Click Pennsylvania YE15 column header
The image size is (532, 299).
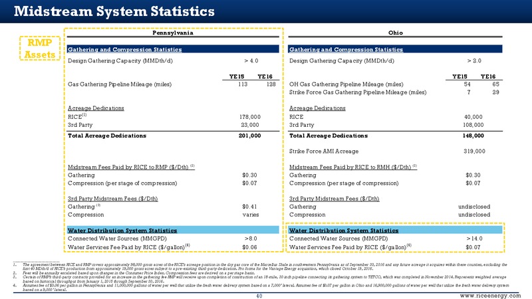(x=237, y=76)
